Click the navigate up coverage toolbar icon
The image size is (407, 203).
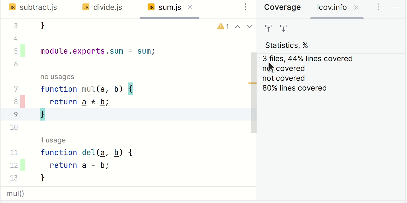click(269, 28)
